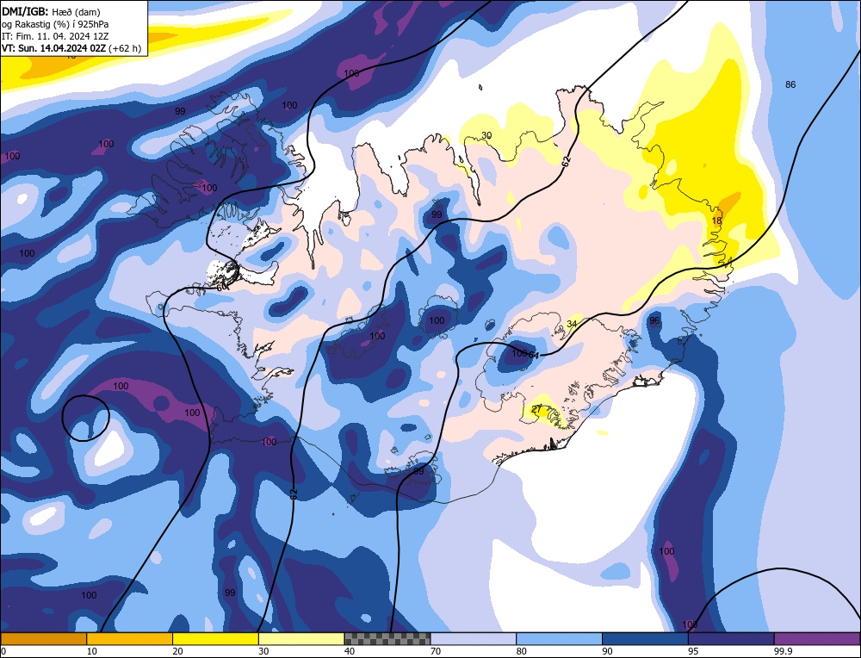Click the 'DMI/IGB: Hæð (dam)' title line
Screen dimensions: 861x658
point(51,11)
